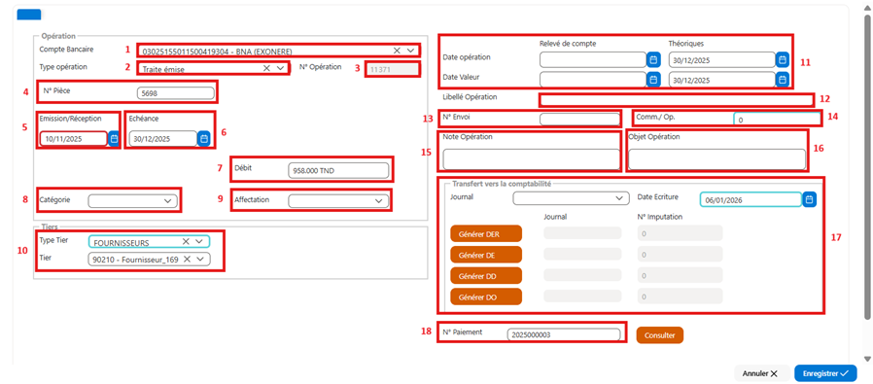Click the Générer DER button
This screenshot has height=384, width=873.
(x=485, y=233)
